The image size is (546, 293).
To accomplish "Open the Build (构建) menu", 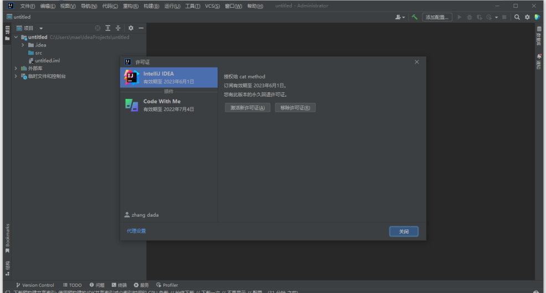I will click(152, 6).
